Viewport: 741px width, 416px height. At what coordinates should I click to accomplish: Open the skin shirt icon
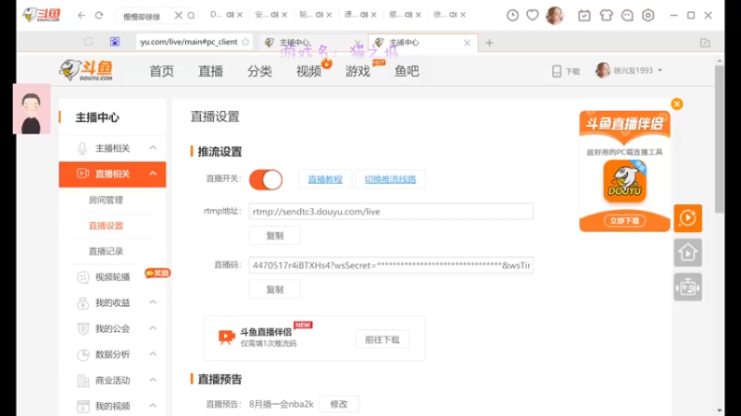point(606,15)
